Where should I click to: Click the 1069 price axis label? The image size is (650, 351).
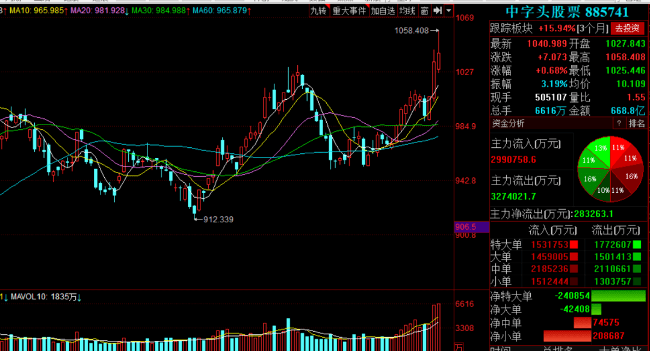click(x=464, y=18)
